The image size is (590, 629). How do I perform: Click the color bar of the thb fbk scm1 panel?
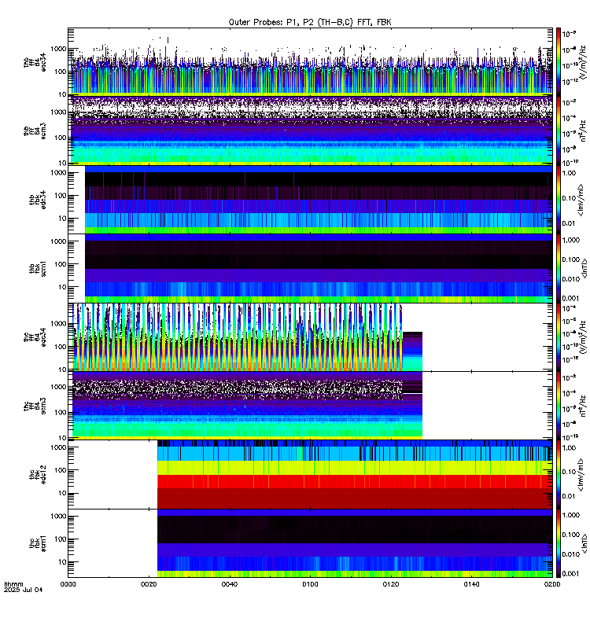[559, 268]
